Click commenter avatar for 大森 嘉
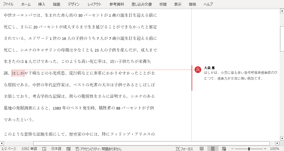Image resolution: width=284 pixels, height=151 pixels. (198, 70)
